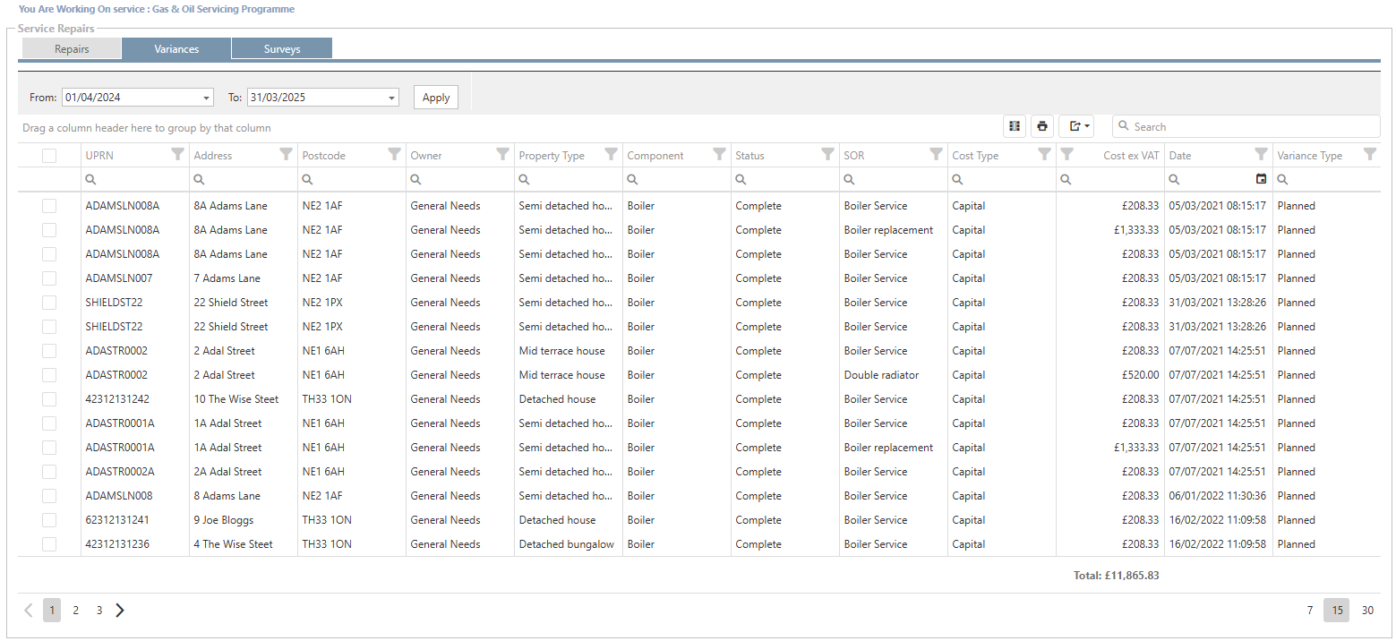
Task: Click the grid Search input field
Action: [x=1254, y=126]
